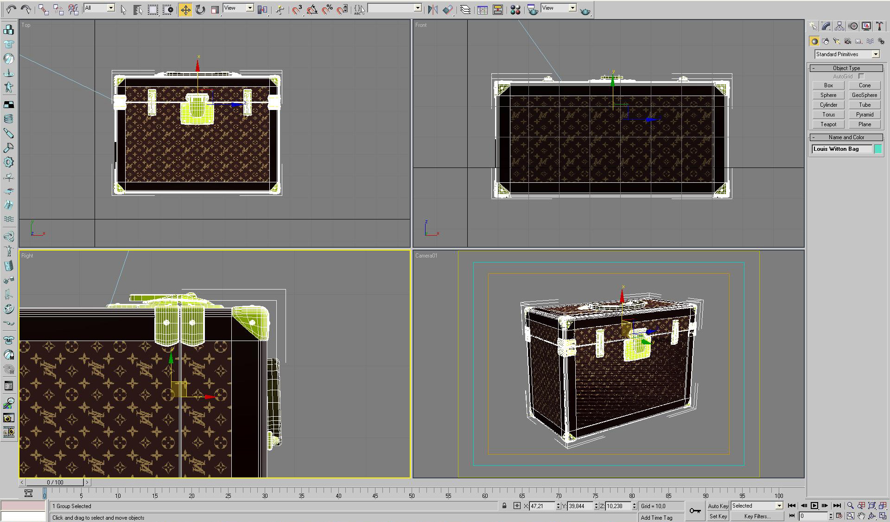
Task: Collapse the Object Type rollout
Action: pos(846,68)
